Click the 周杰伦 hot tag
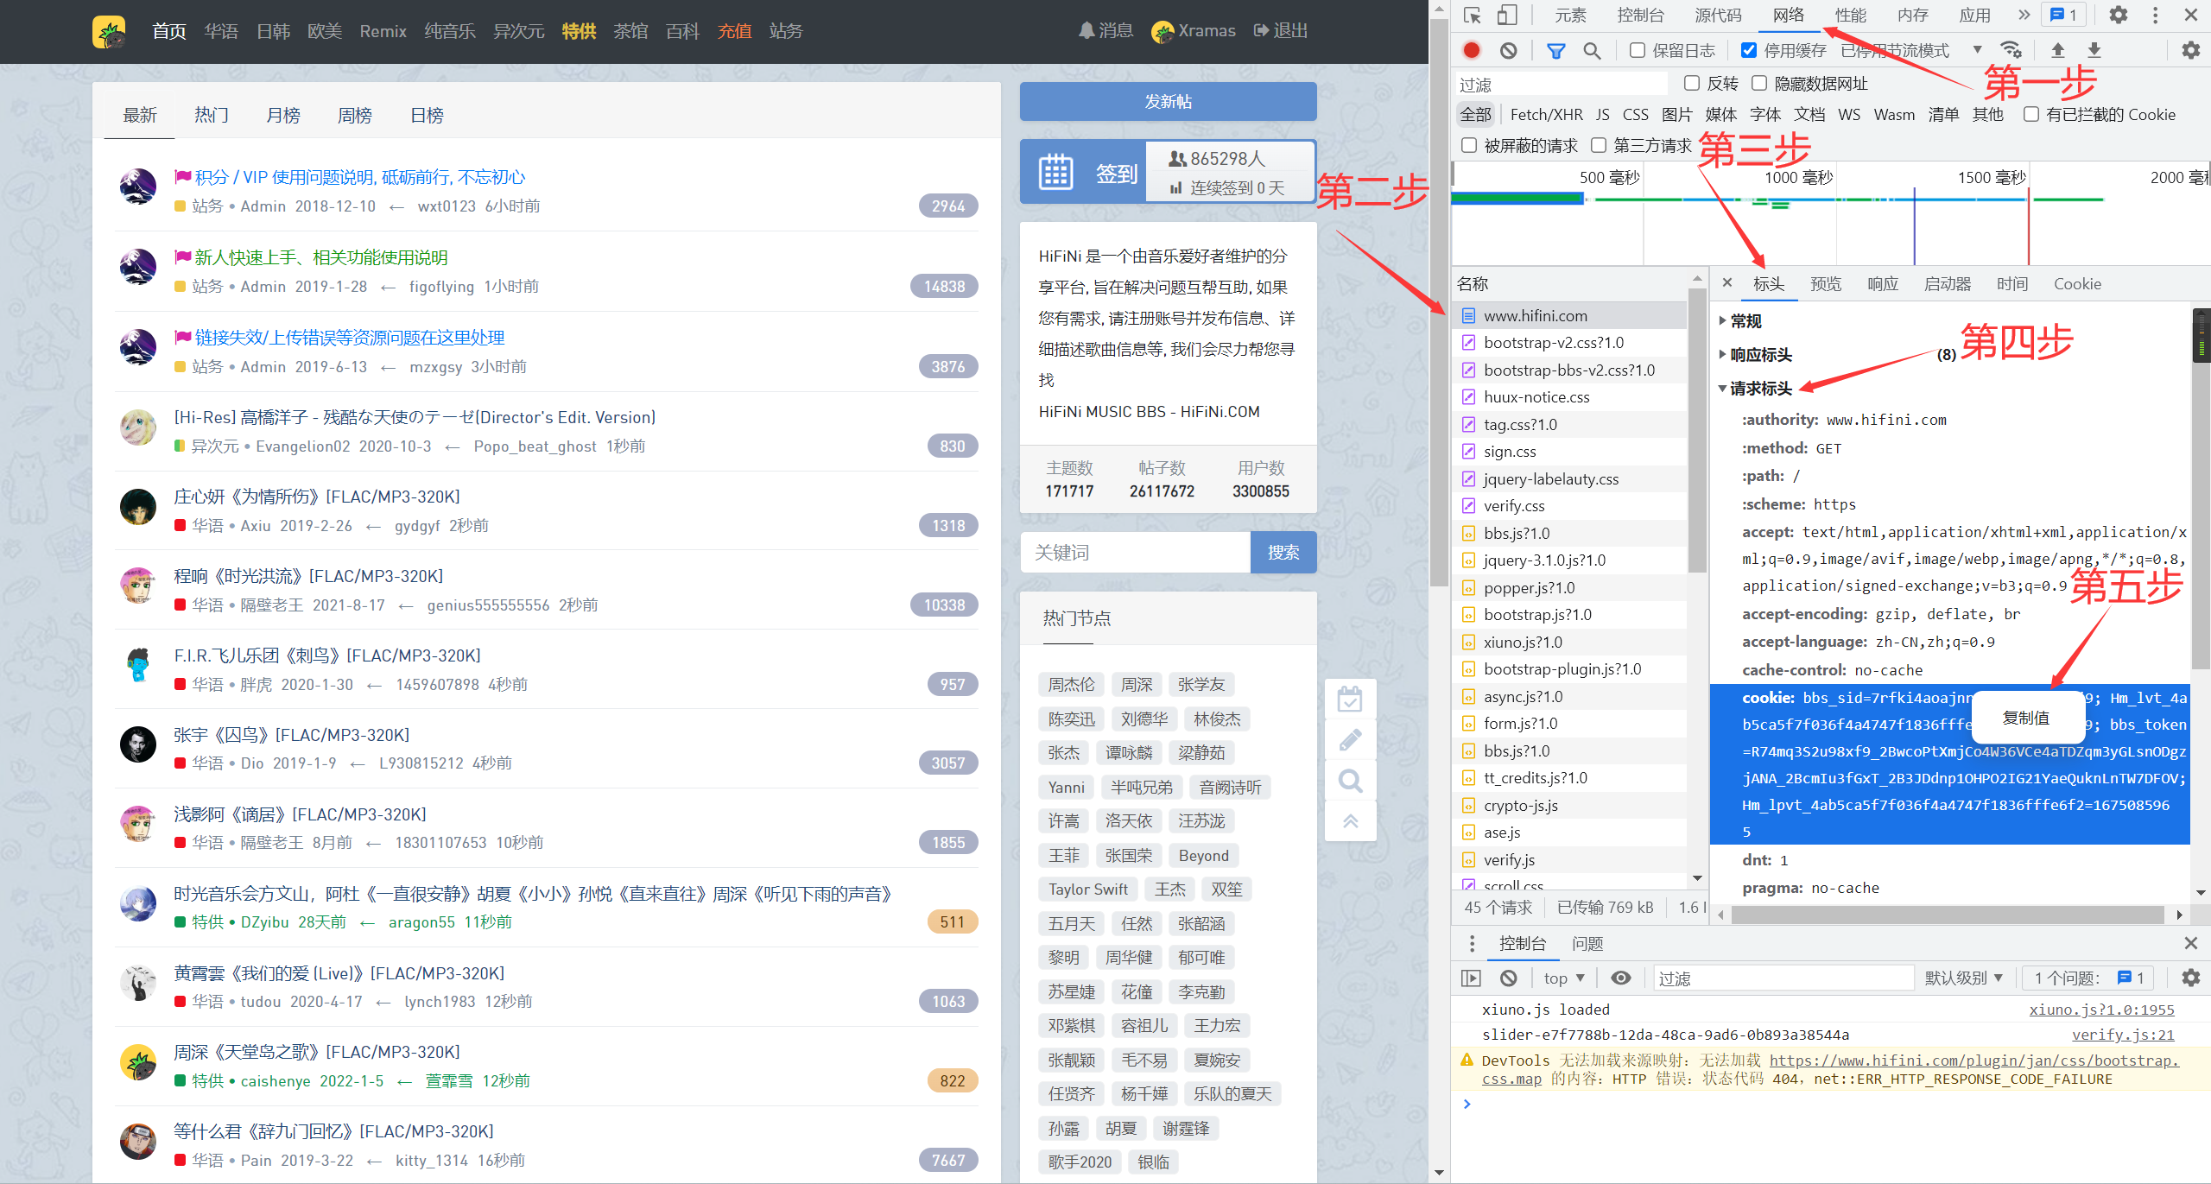Viewport: 2211px width, 1184px height. [1071, 685]
